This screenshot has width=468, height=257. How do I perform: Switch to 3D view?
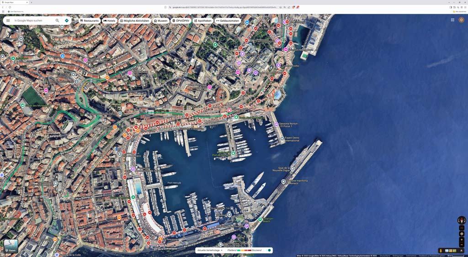tap(462, 228)
